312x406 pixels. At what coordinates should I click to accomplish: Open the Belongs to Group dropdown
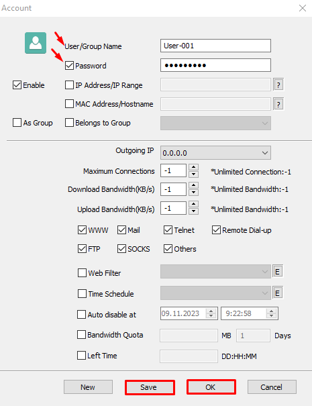point(215,123)
